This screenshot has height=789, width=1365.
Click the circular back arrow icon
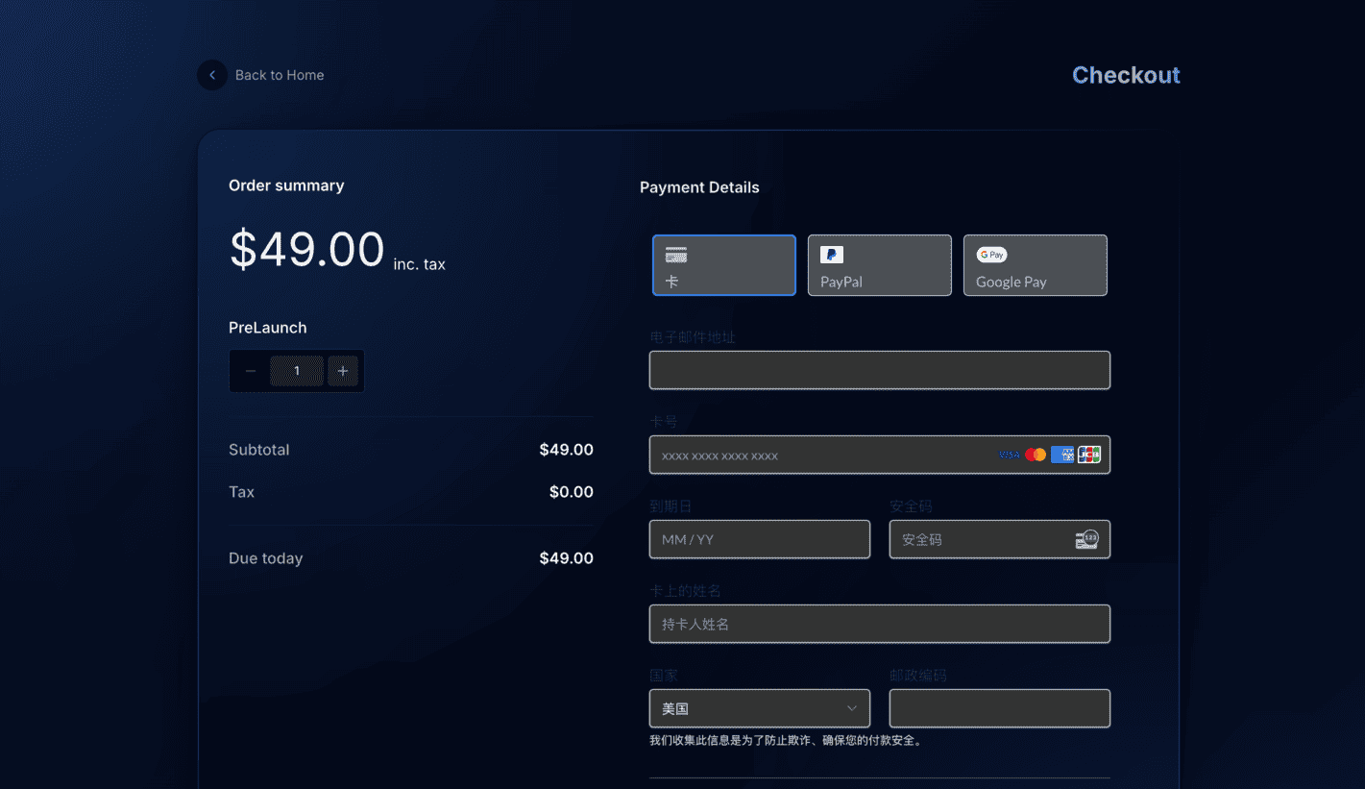[x=211, y=74]
